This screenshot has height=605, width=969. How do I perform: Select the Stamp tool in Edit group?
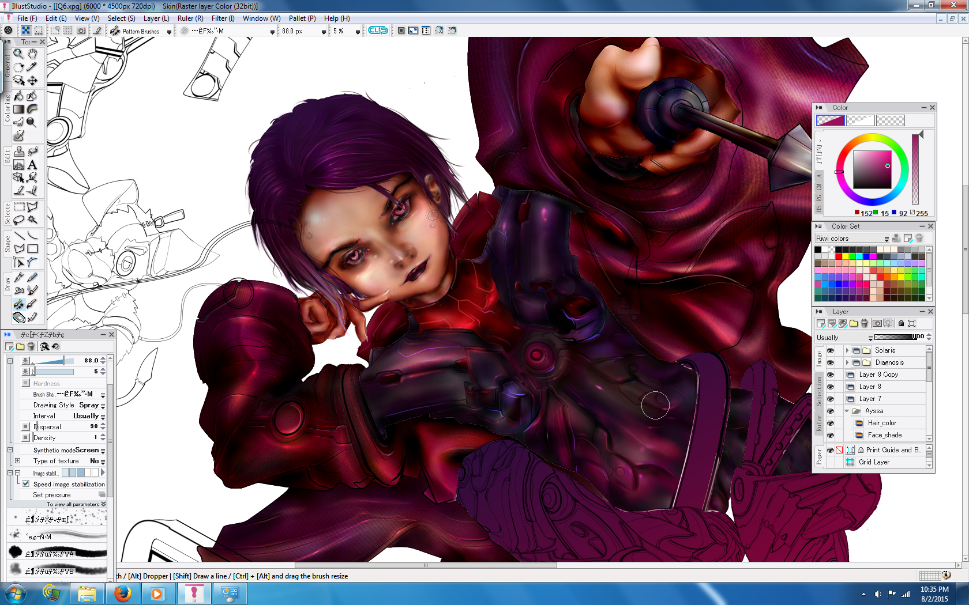click(18, 151)
